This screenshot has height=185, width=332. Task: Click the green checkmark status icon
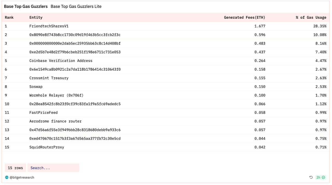click(x=323, y=177)
